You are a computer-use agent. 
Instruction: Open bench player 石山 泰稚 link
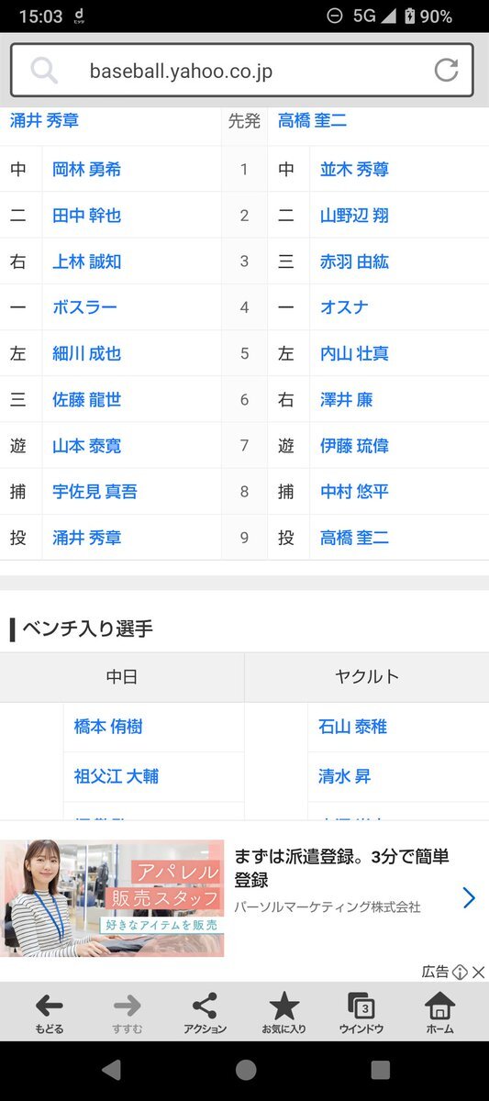(x=352, y=727)
